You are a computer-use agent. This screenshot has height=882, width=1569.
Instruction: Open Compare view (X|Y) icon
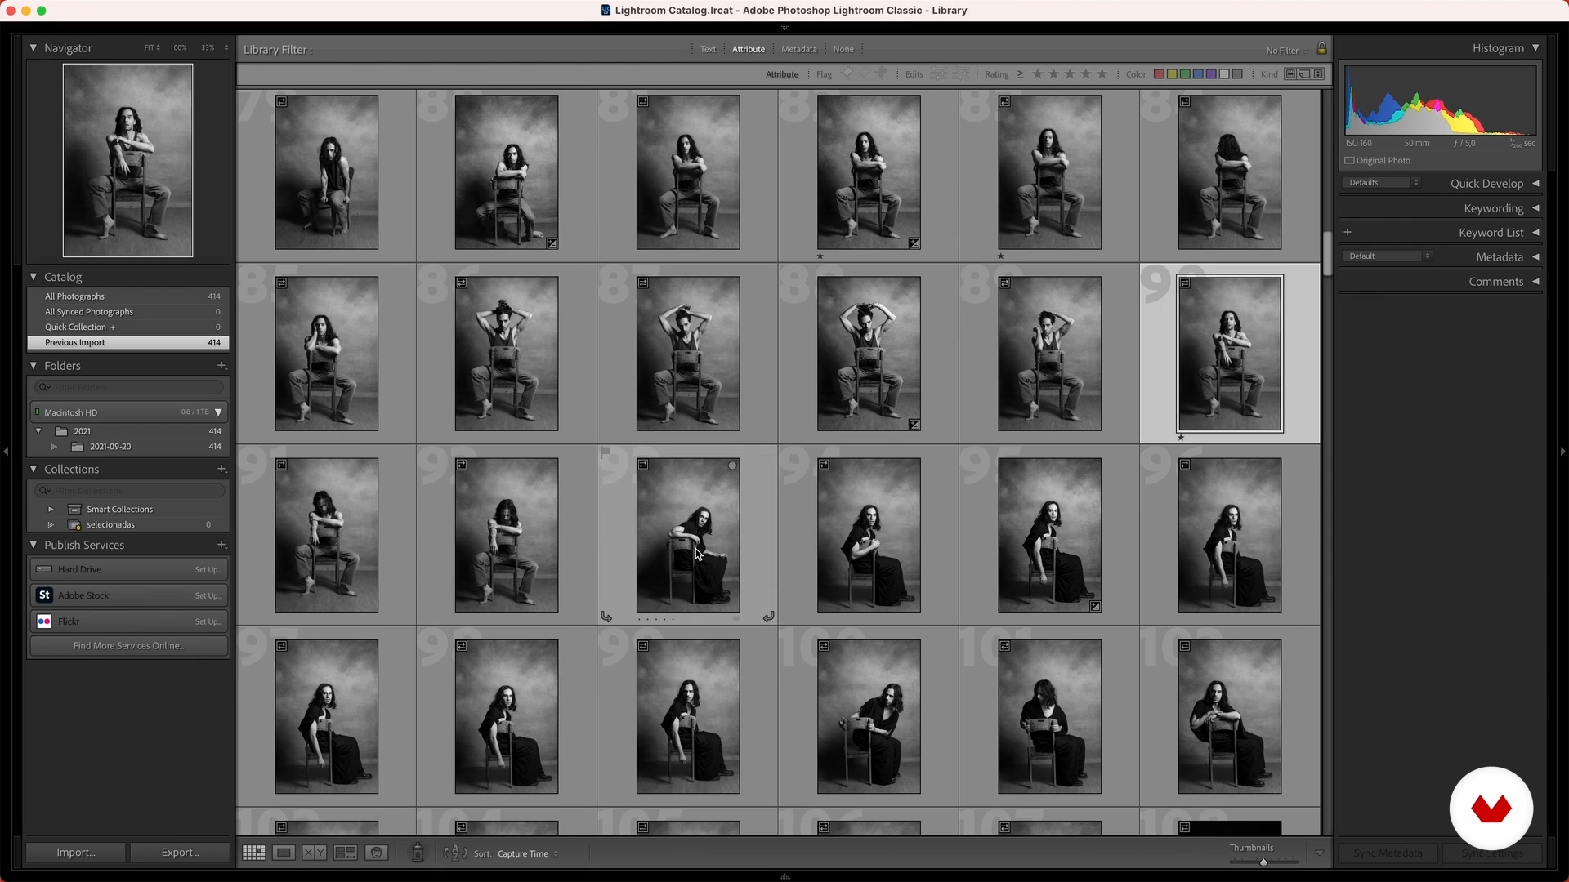coord(314,853)
